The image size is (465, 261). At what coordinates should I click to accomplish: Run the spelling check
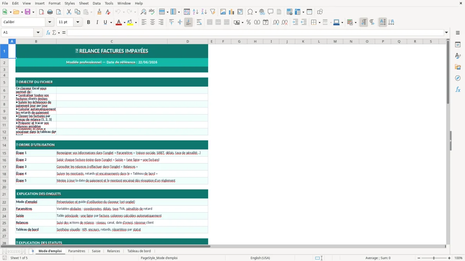click(x=152, y=12)
